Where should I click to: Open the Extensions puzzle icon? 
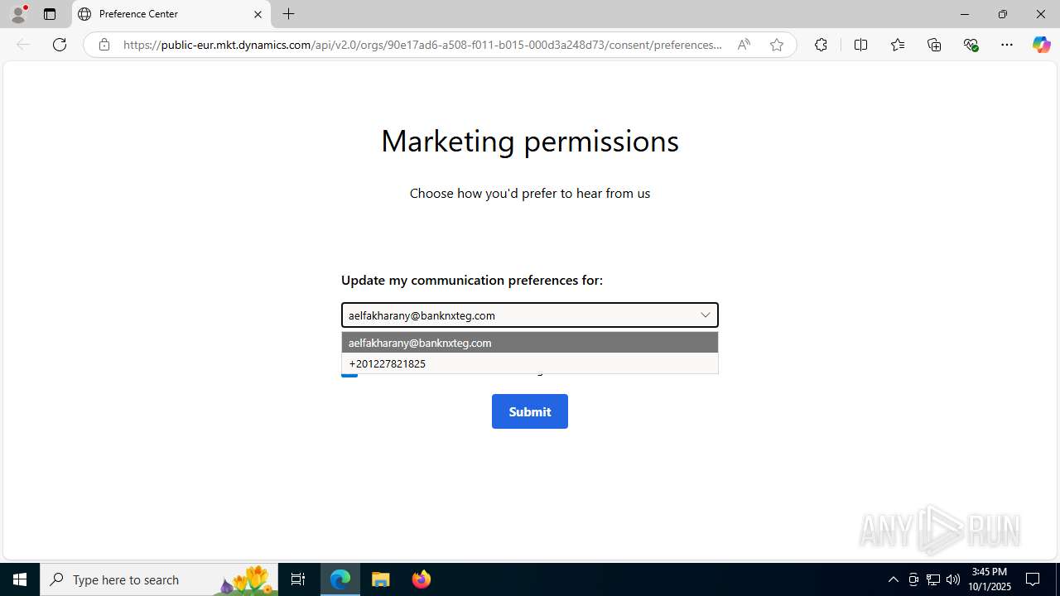click(x=821, y=45)
